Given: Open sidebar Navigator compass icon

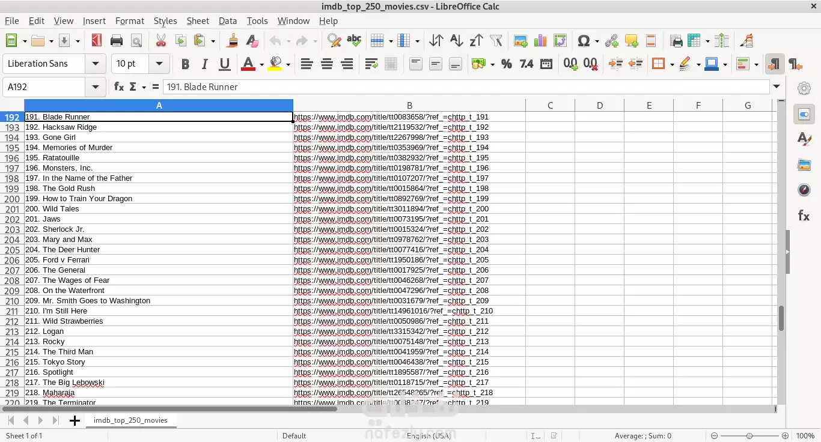Looking at the screenshot, I should pyautogui.click(x=804, y=190).
